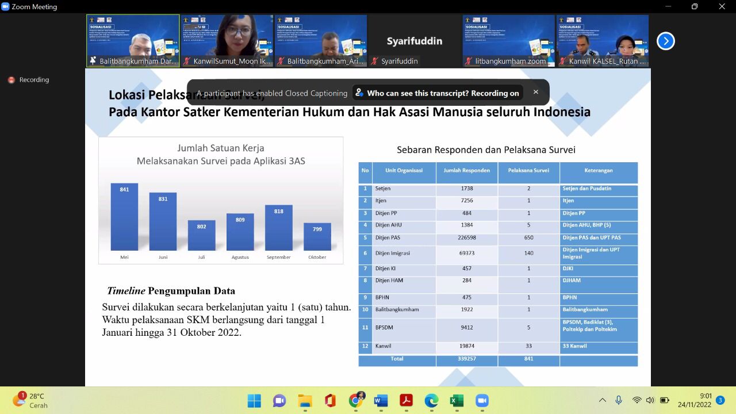This screenshot has width=736, height=414.
Task: Open File Explorer from taskbar
Action: (x=305, y=400)
